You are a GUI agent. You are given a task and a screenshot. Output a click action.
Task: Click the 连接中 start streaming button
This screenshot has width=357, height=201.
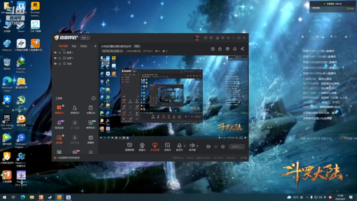coord(237,147)
